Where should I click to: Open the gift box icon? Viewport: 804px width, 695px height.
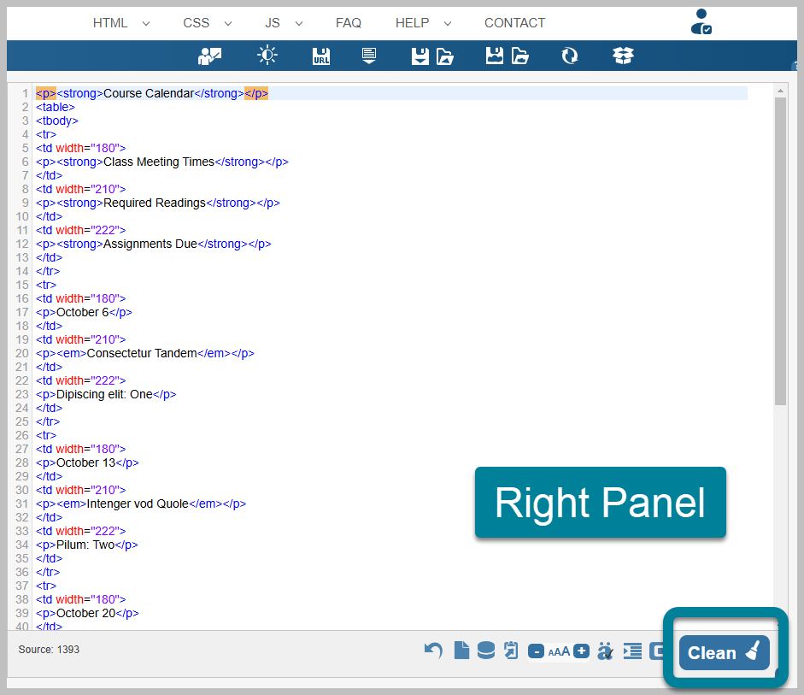(x=622, y=54)
